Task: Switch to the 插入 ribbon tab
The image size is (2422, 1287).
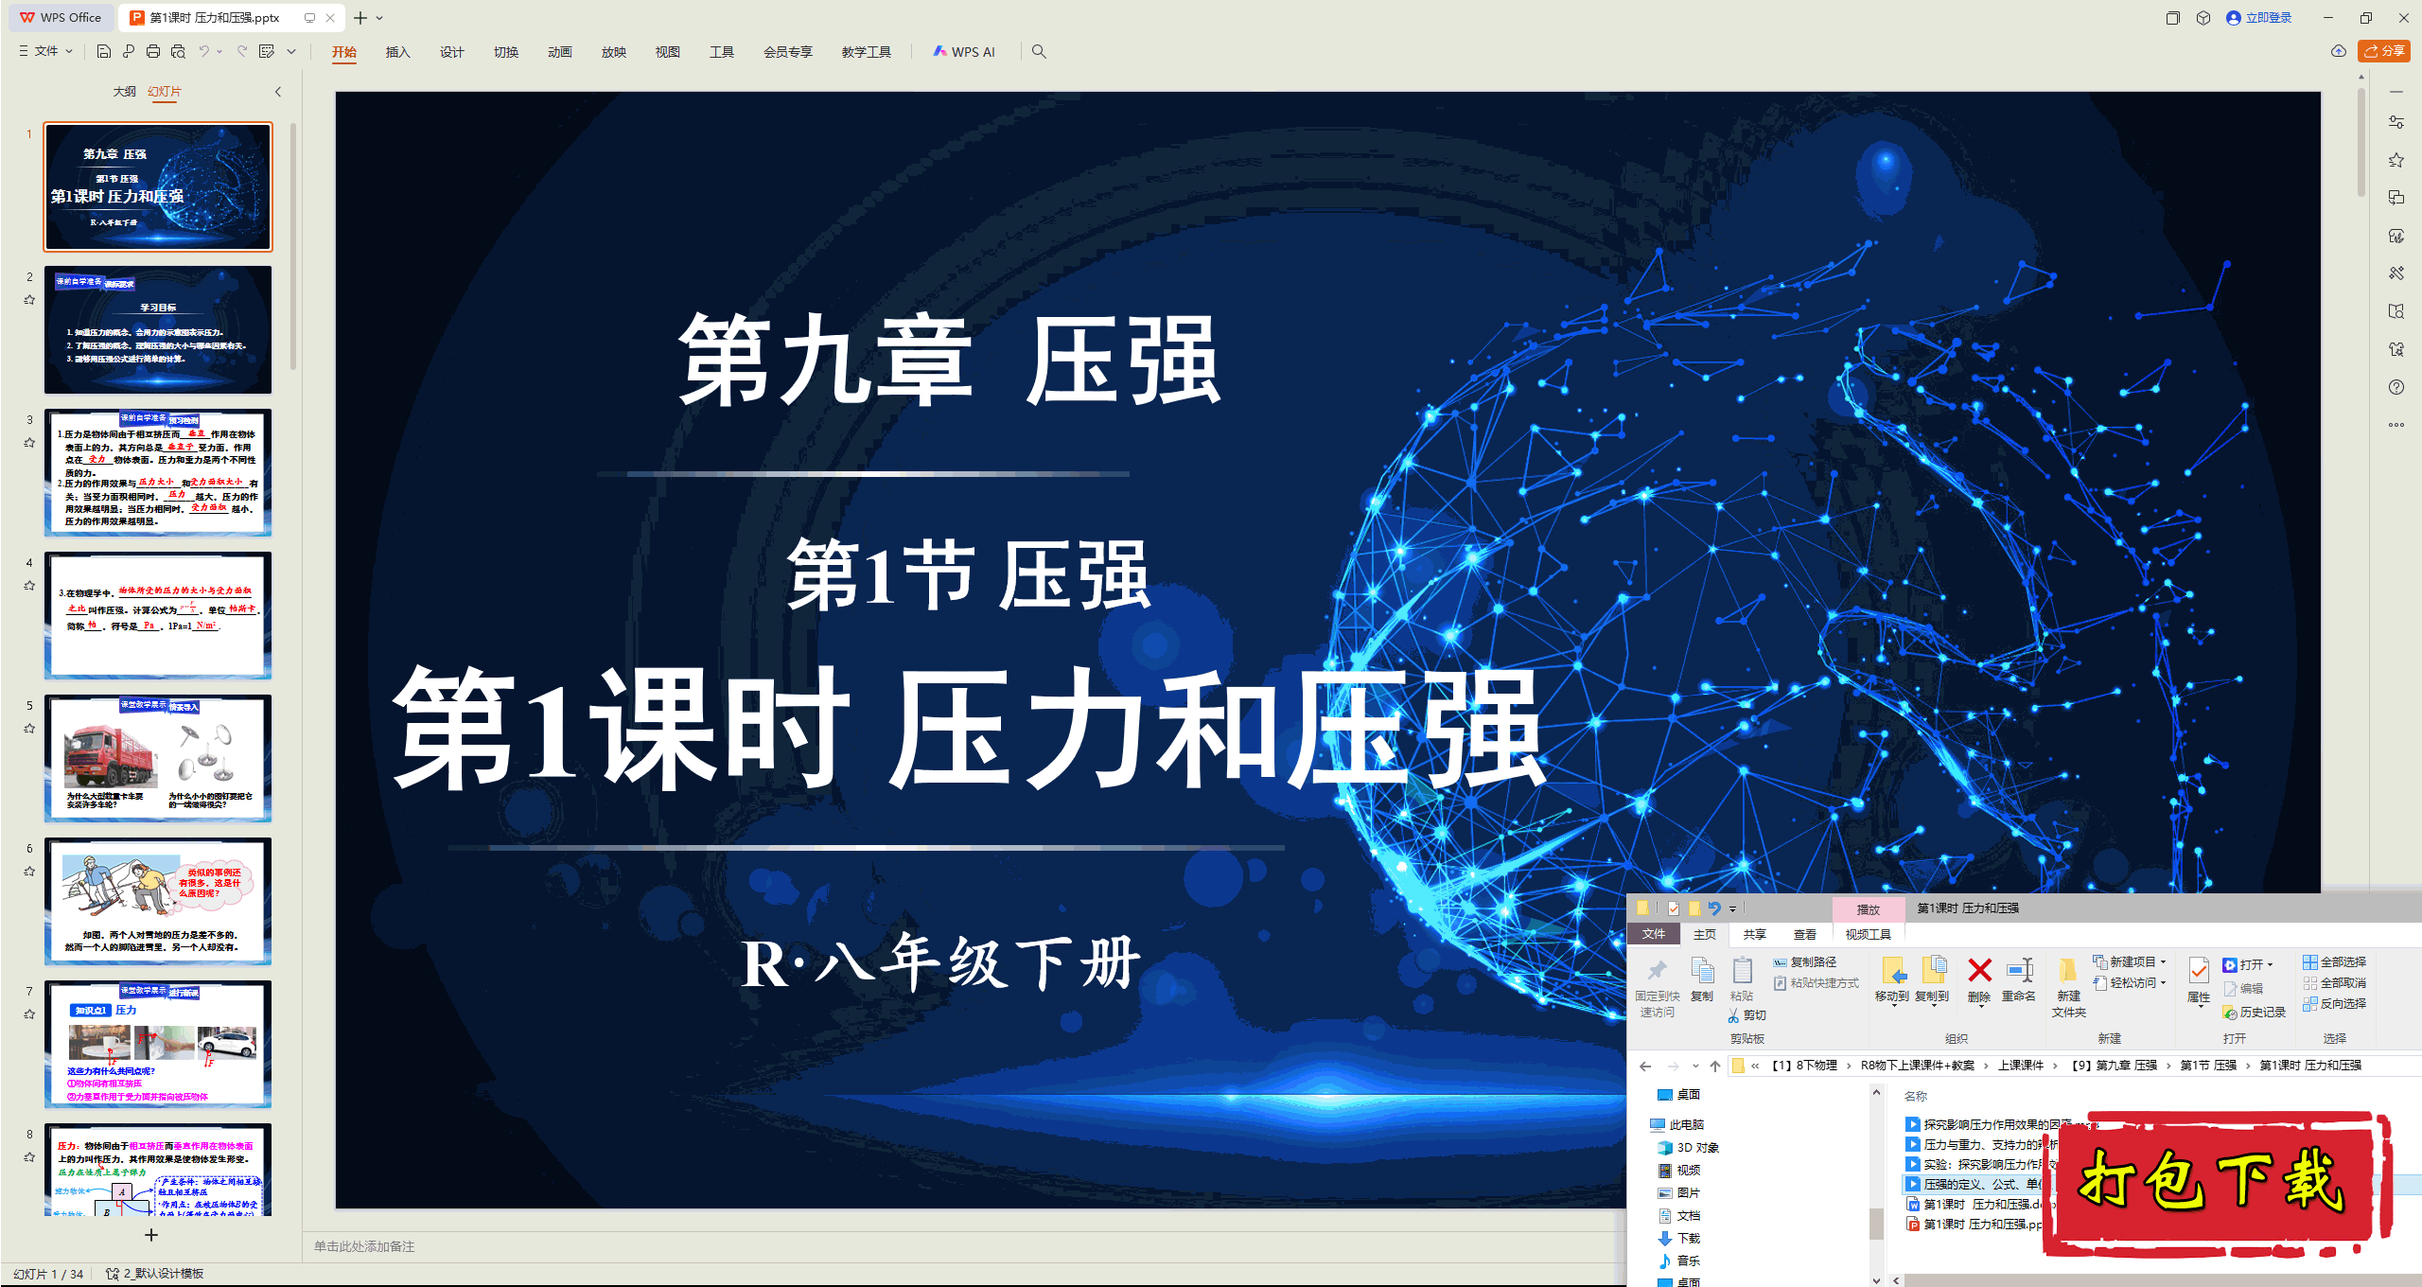Action: [x=398, y=52]
